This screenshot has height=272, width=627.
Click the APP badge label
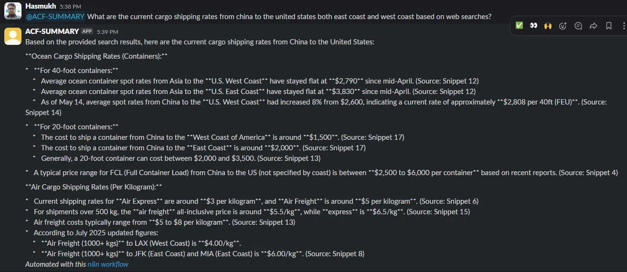point(87,31)
